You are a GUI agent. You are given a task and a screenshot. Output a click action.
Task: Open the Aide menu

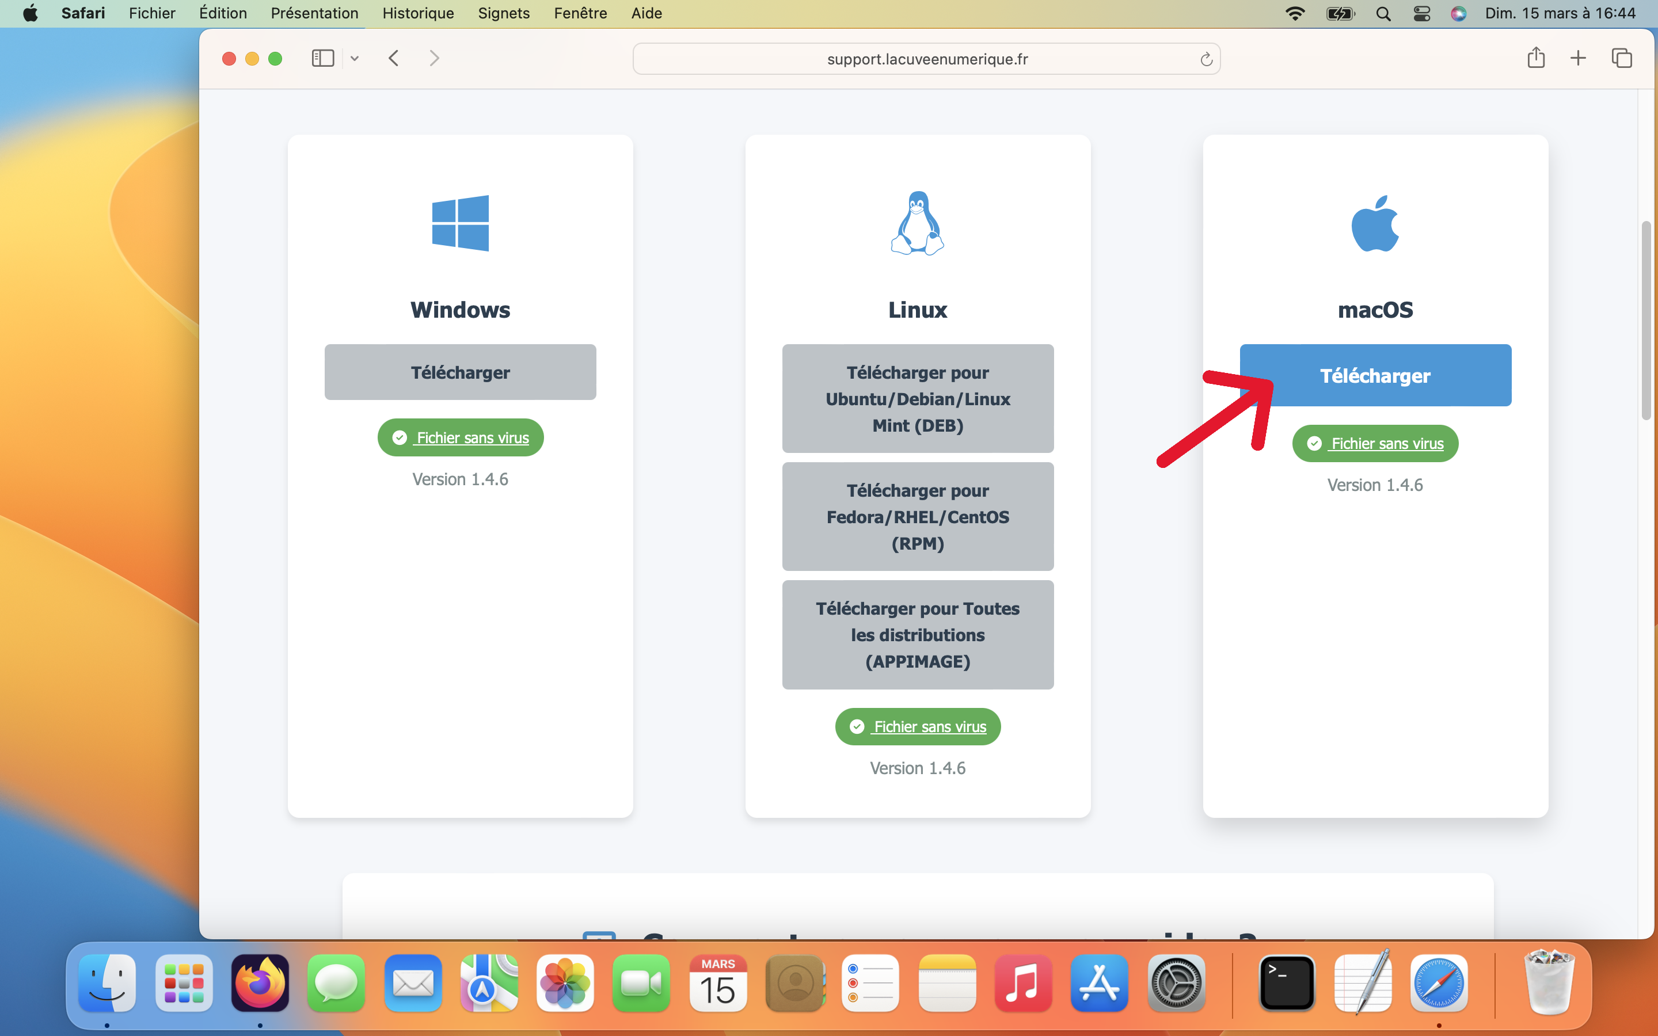click(x=646, y=13)
